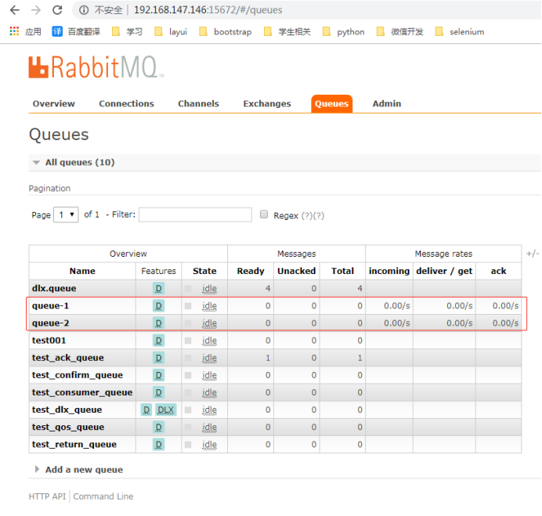Sort table by Unacked column header
This screenshot has height=516, width=542.
[x=297, y=271]
